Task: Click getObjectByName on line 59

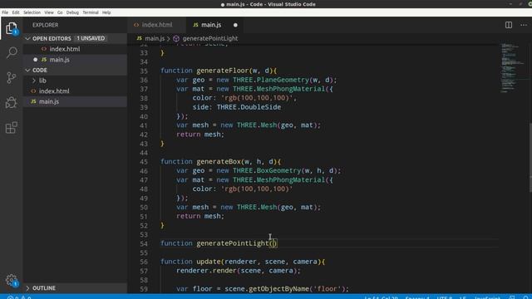Action: [x=278, y=289]
